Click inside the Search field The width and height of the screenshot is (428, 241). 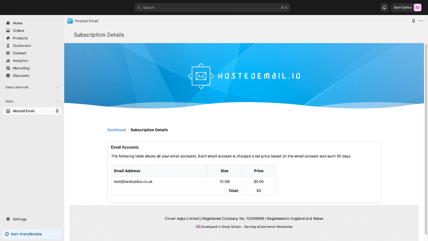point(212,7)
